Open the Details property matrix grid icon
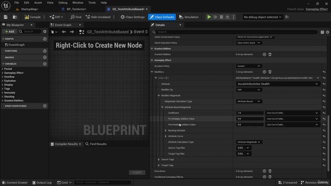 pyautogui.click(x=322, y=32)
